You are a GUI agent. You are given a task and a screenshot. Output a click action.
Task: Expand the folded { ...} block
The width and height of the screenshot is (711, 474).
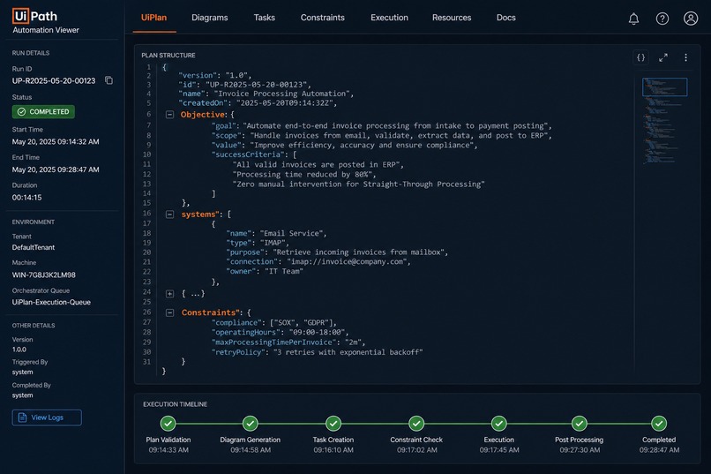169,294
